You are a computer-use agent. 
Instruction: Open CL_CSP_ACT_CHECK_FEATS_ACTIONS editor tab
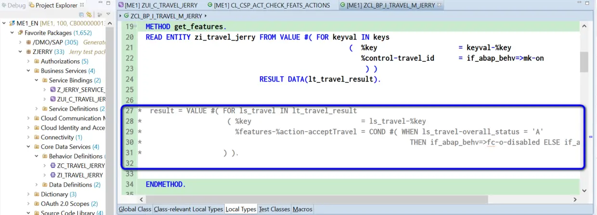(269, 5)
